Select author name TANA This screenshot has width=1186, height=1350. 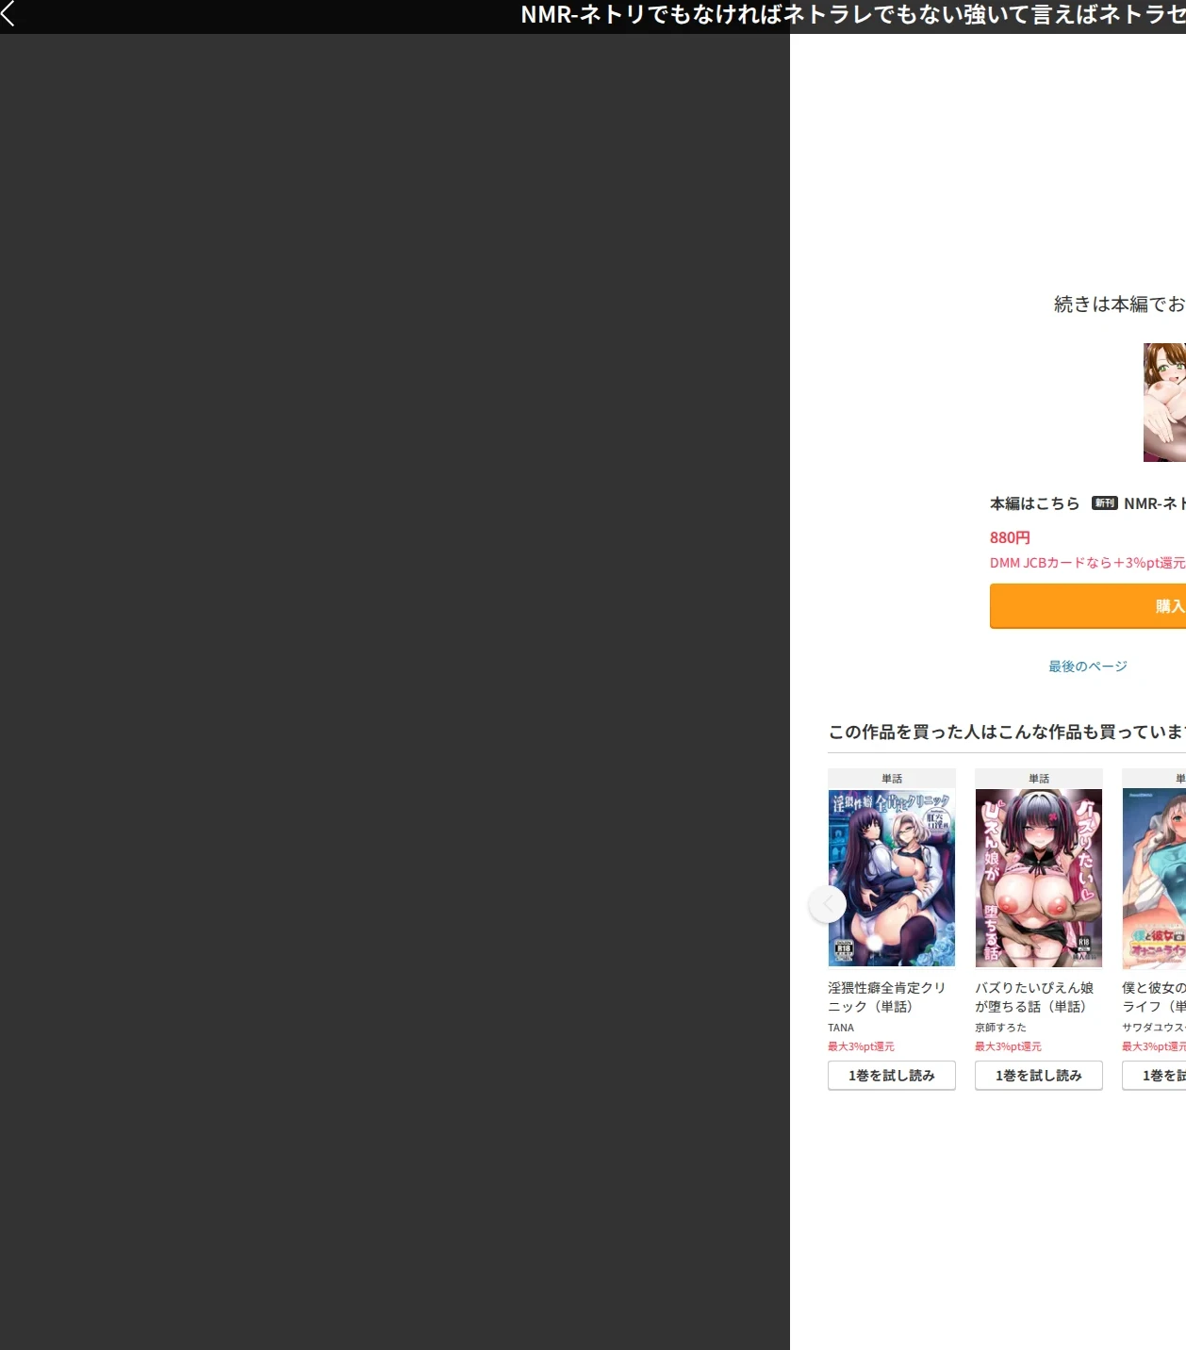(x=841, y=1028)
